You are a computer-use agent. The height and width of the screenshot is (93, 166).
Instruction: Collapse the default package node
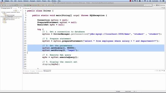(x=4, y=15)
